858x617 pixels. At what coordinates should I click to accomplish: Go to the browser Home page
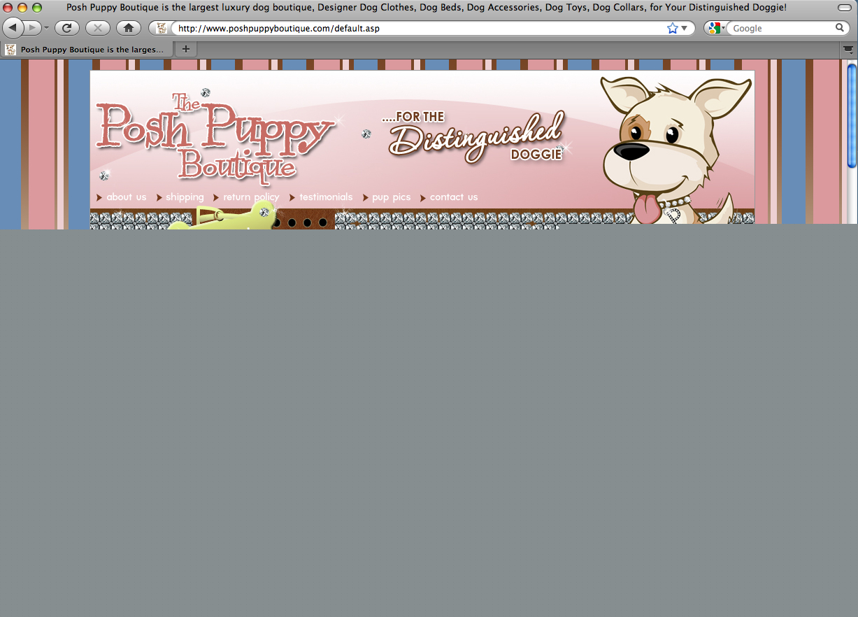pos(128,28)
